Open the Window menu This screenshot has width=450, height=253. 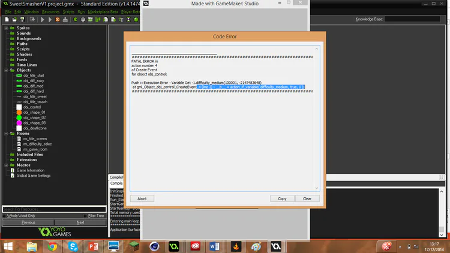(x=32, y=12)
